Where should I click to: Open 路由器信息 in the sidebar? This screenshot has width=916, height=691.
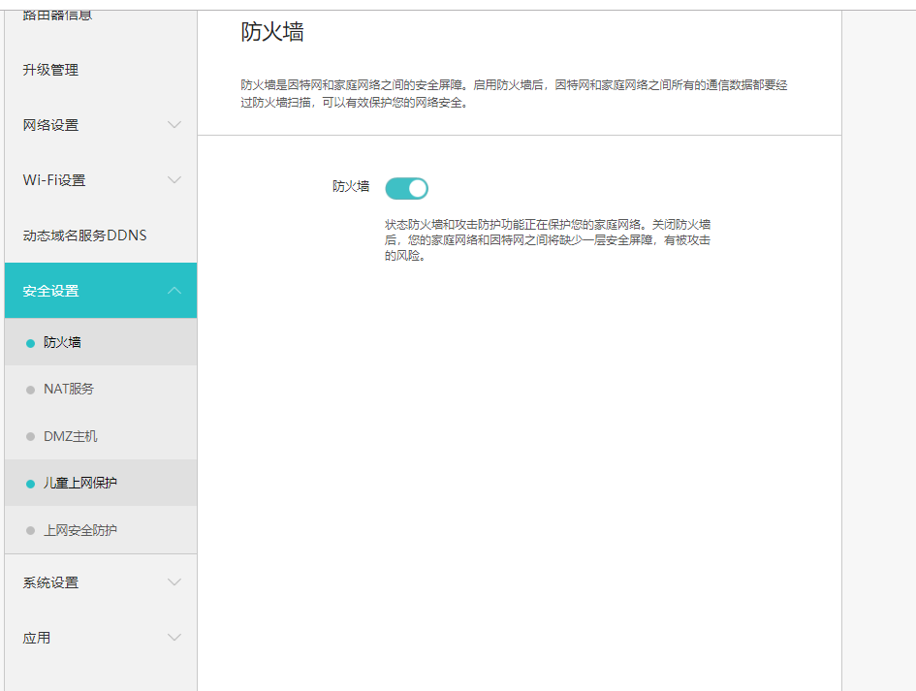pos(57,16)
